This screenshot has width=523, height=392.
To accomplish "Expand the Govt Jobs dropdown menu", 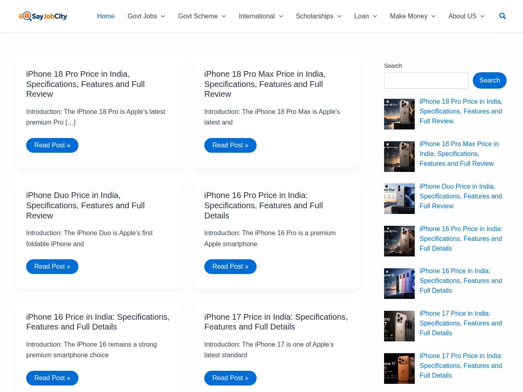I will (146, 16).
